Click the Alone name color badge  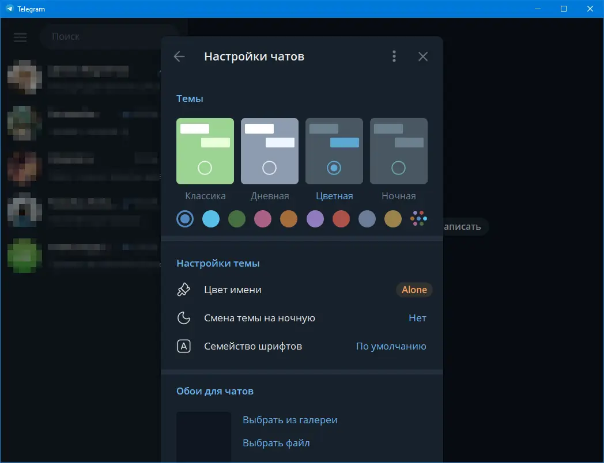coord(414,290)
